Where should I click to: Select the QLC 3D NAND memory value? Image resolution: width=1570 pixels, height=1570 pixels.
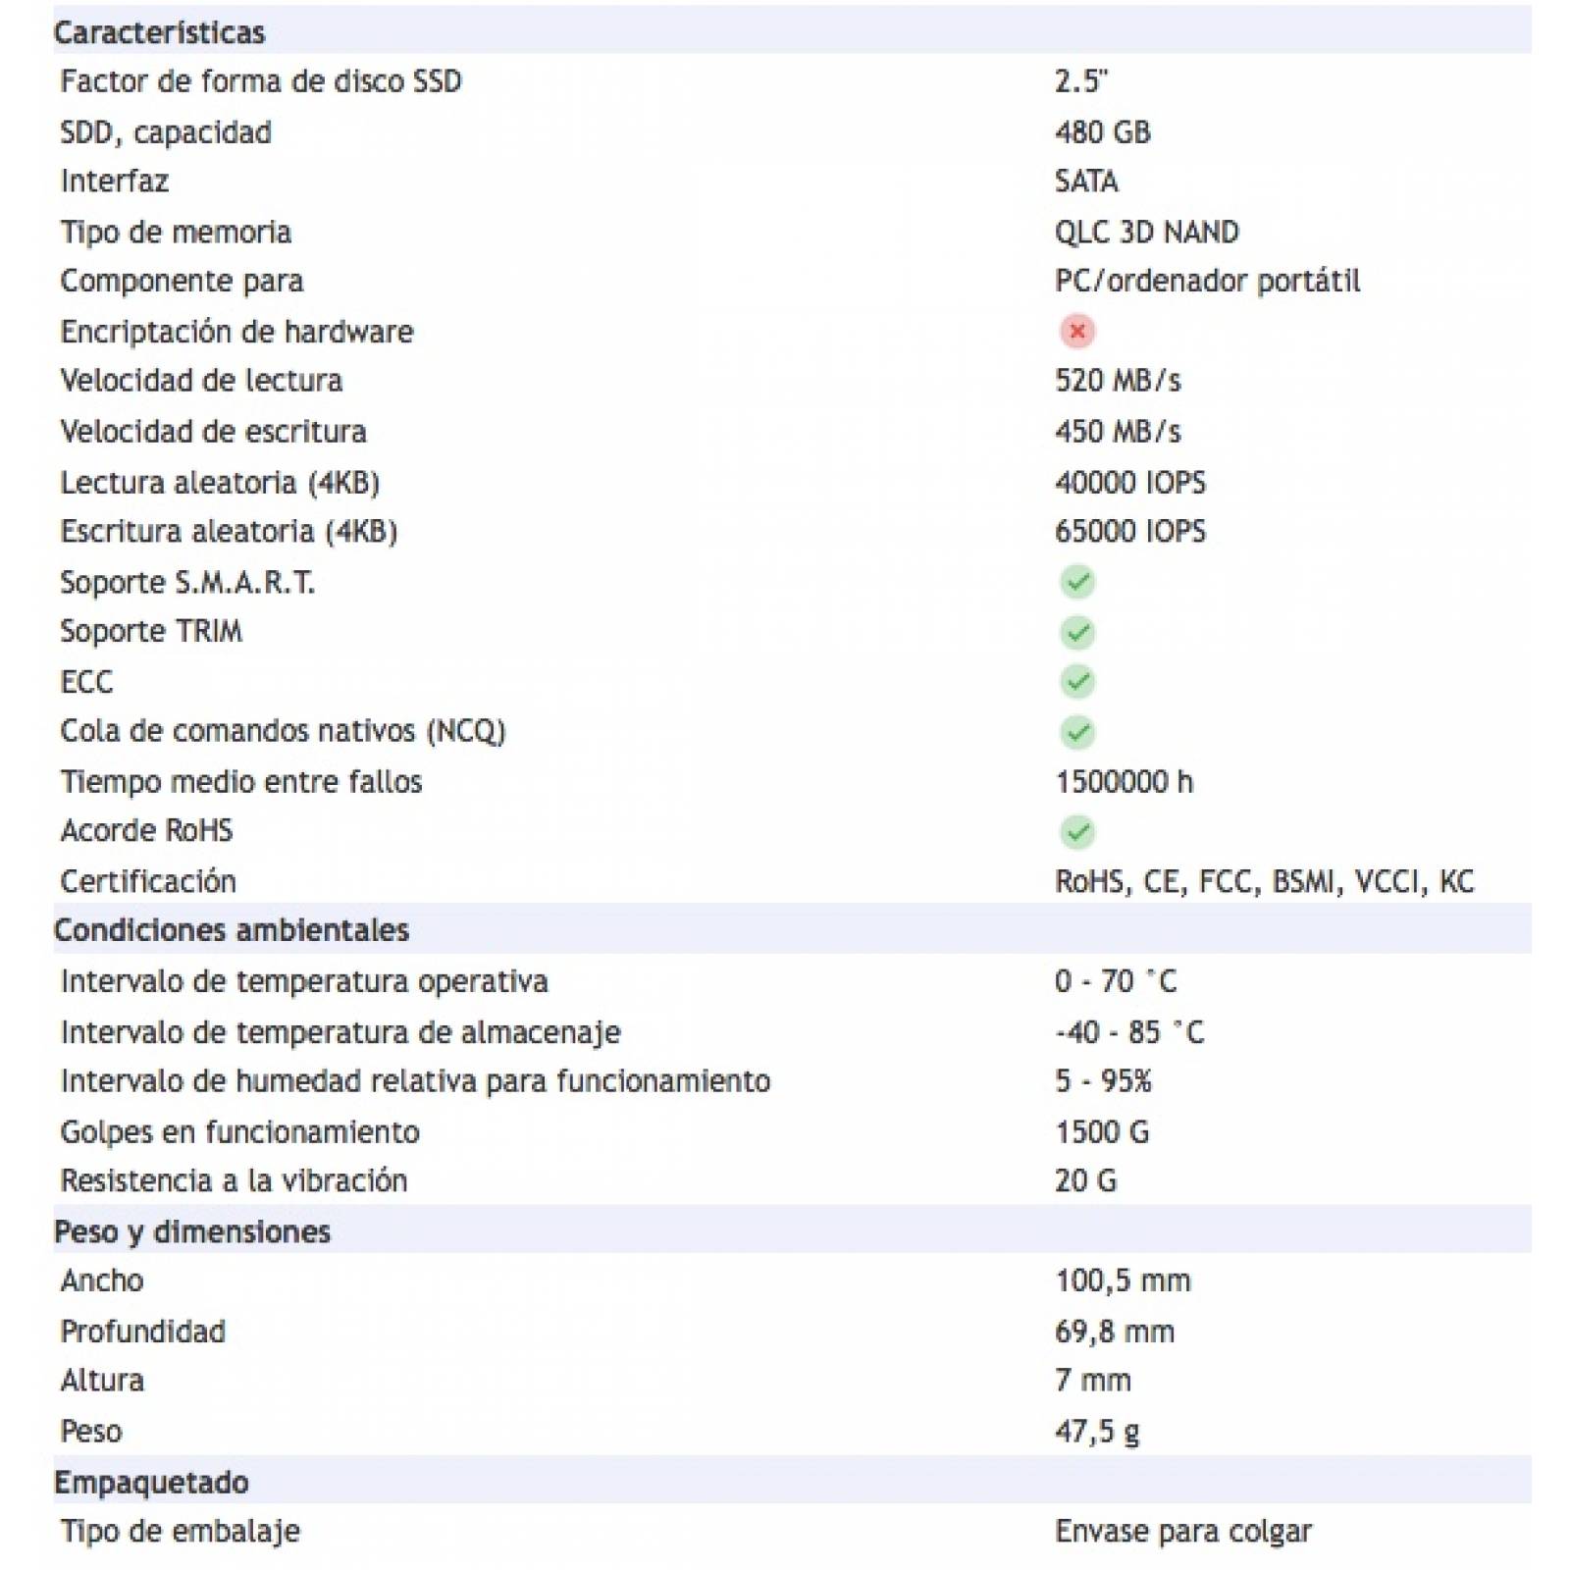[1146, 233]
